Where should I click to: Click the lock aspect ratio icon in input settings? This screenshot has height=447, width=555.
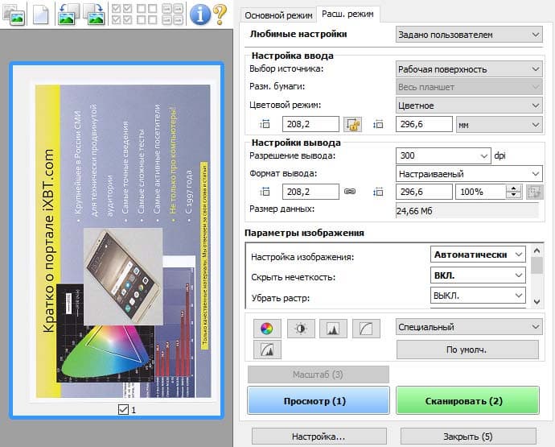[352, 124]
